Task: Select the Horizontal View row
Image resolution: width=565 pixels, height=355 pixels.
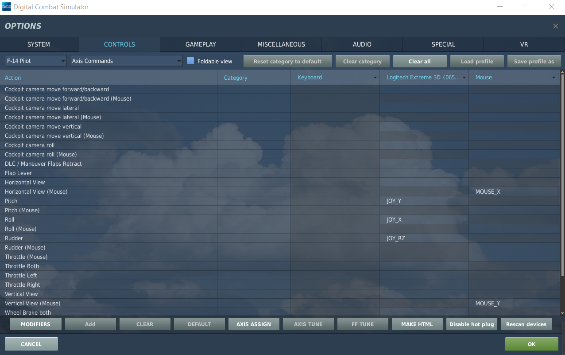Action: click(x=280, y=183)
